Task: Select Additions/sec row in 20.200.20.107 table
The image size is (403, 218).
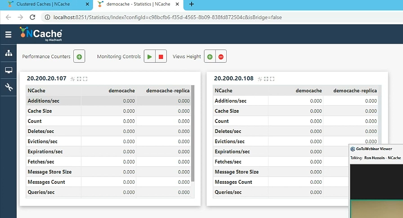Action: (108, 101)
